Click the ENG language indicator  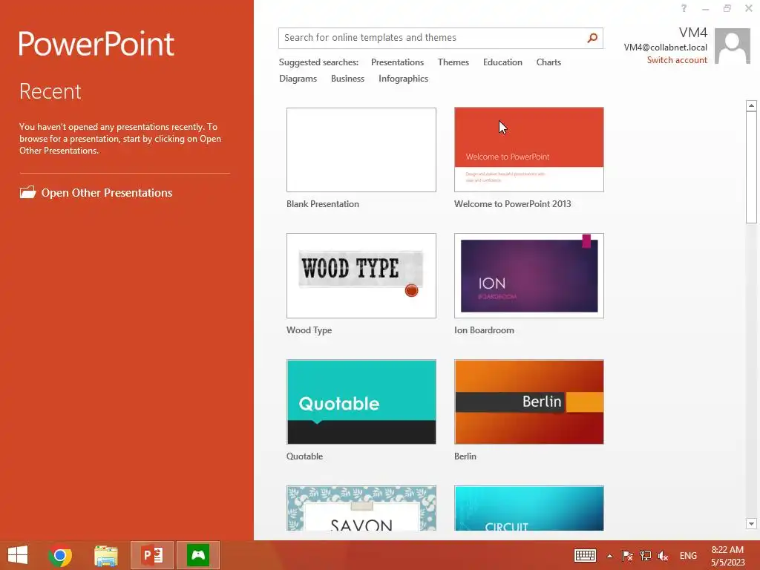click(x=688, y=555)
